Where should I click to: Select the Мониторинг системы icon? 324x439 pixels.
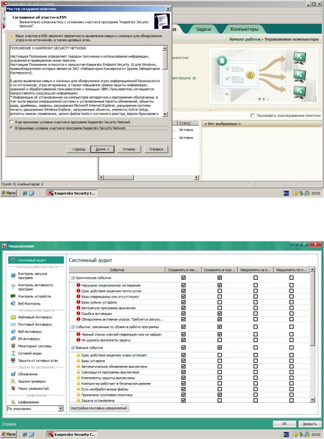click(x=13, y=346)
